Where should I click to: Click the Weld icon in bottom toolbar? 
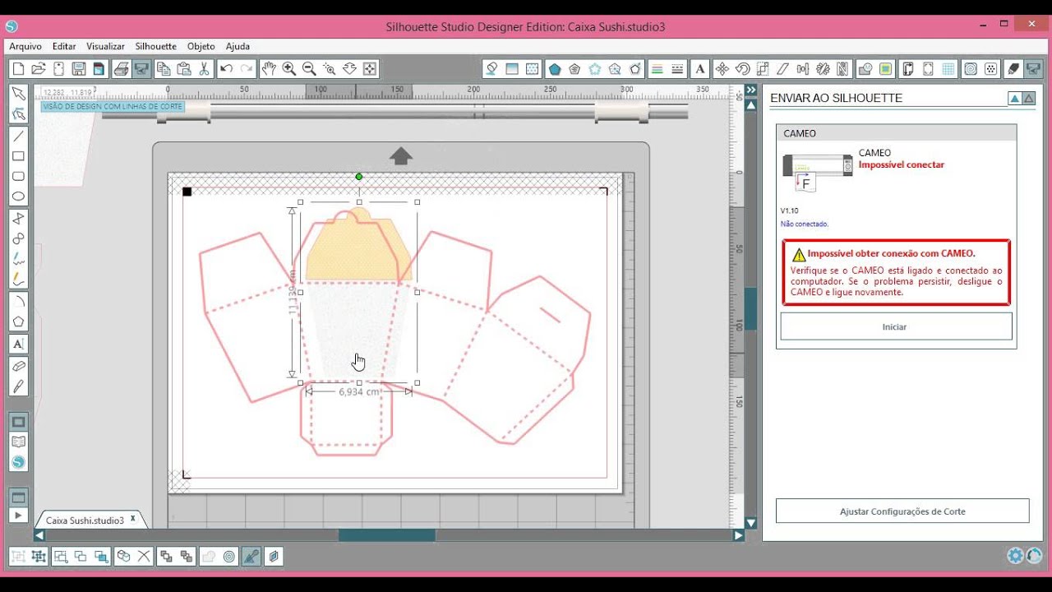tap(209, 557)
